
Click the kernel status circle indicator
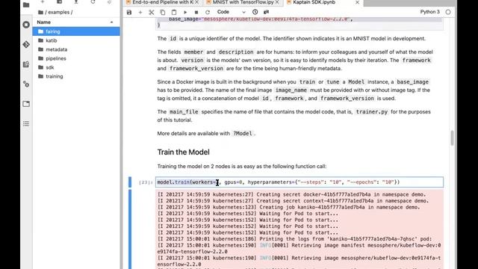tap(448, 12)
